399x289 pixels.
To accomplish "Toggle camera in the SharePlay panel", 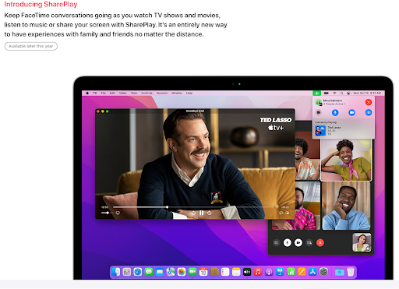I will click(351, 112).
